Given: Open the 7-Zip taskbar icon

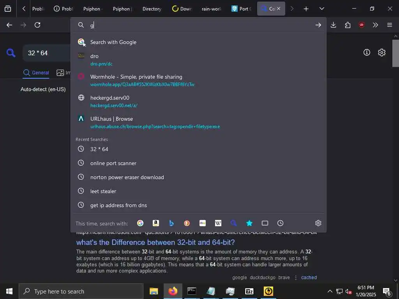Looking at the screenshot, I should point(249,291).
